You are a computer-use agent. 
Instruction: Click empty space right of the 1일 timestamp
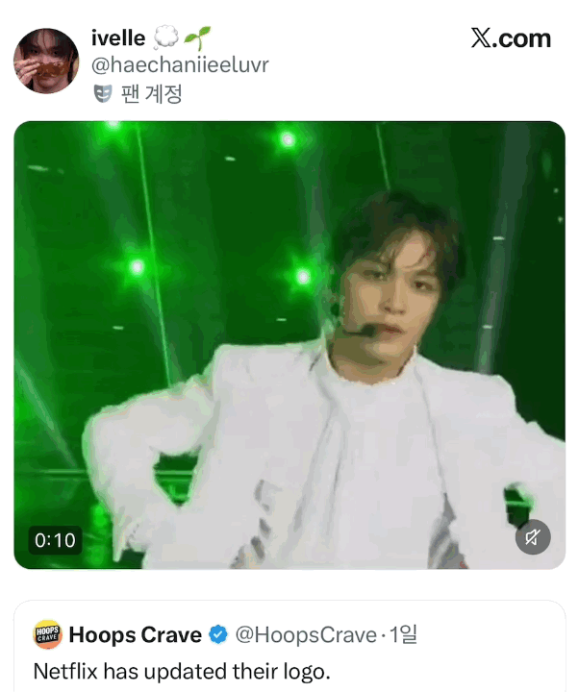tap(491, 635)
